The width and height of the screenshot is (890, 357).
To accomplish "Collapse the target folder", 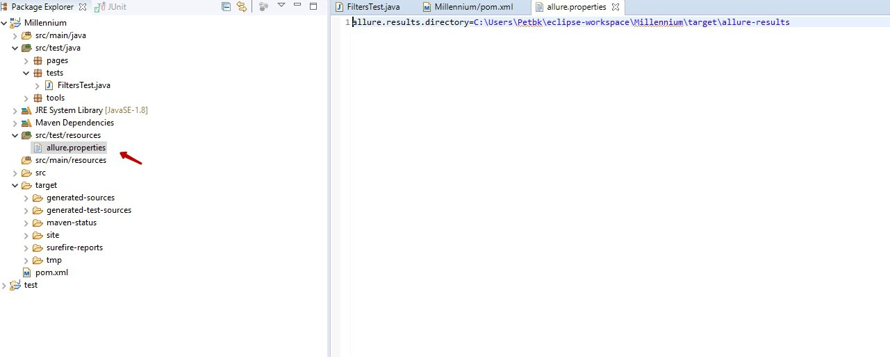I will [15, 185].
